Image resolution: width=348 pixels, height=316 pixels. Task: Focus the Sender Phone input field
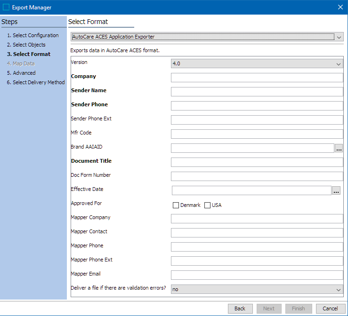[x=257, y=106]
